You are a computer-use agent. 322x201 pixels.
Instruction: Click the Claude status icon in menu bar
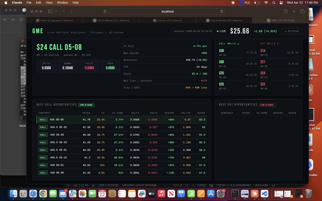coord(233,2)
